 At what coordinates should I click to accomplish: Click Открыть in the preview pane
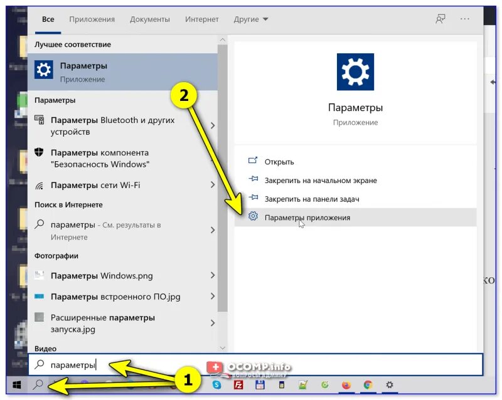tap(279, 161)
